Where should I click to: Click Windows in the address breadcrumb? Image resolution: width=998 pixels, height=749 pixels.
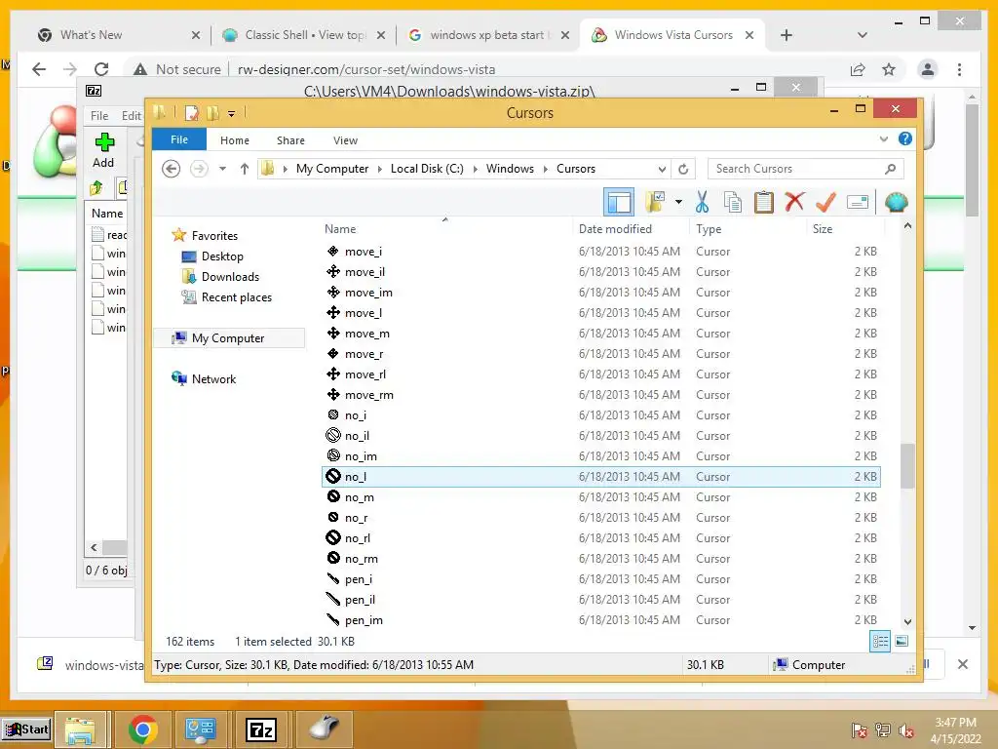[510, 169]
